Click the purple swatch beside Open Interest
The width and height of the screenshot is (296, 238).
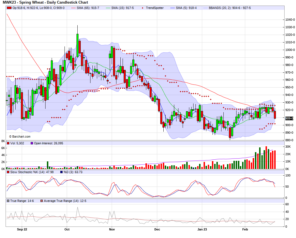pyautogui.click(x=32, y=143)
